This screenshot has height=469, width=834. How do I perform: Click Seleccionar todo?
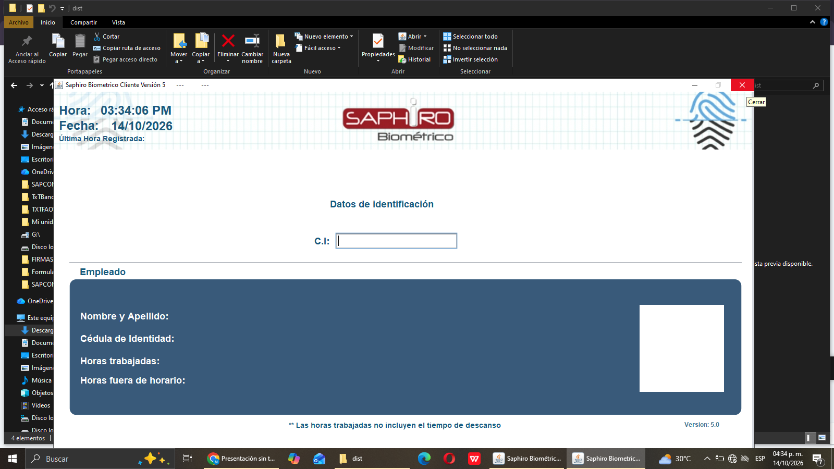tap(470, 36)
